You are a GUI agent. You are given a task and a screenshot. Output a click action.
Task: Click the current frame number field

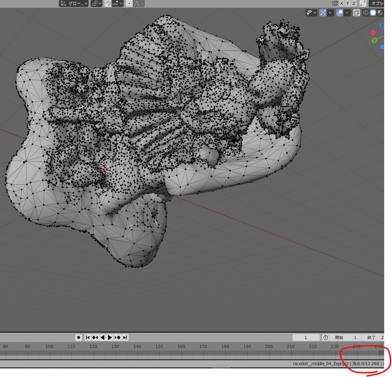306,338
